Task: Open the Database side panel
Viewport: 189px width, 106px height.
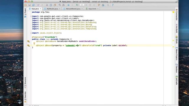Action: [x=177, y=68]
